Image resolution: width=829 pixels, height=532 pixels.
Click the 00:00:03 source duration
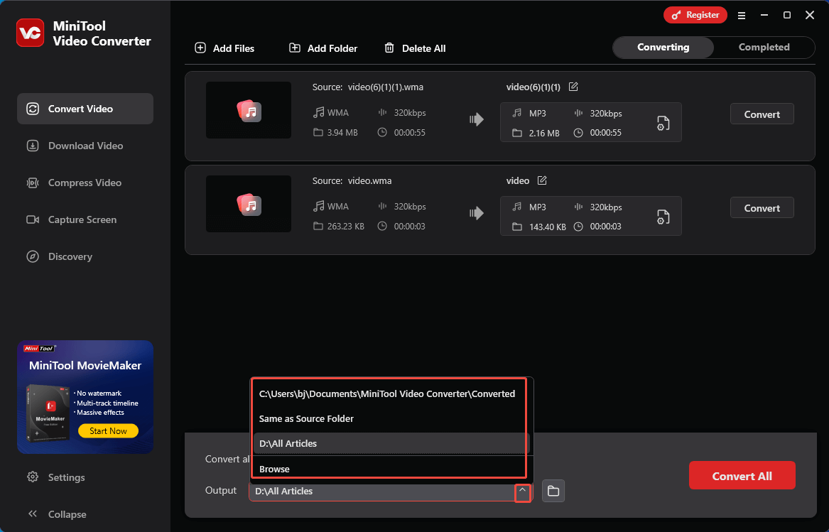(409, 227)
